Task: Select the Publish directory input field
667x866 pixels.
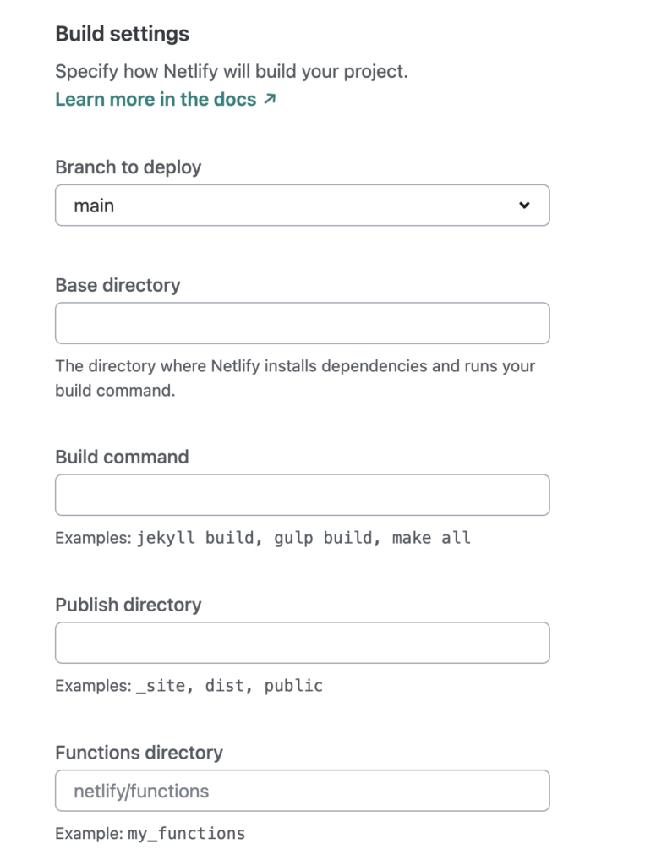Action: pos(302,643)
